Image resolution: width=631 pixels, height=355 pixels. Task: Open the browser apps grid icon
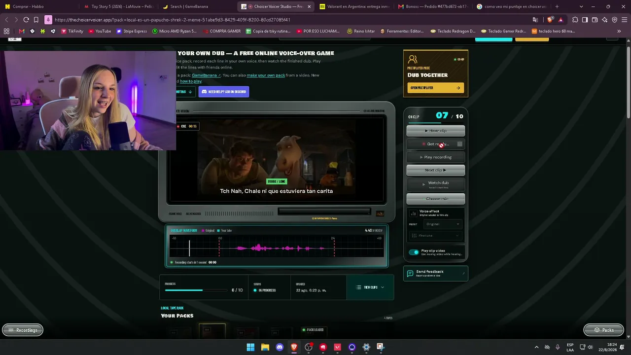(6, 31)
